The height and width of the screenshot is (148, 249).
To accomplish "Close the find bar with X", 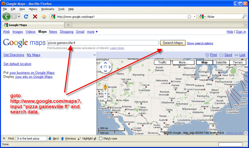I will coord(4,138).
